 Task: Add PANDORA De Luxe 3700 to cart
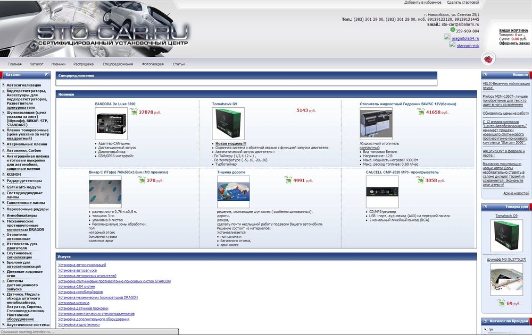click(134, 111)
